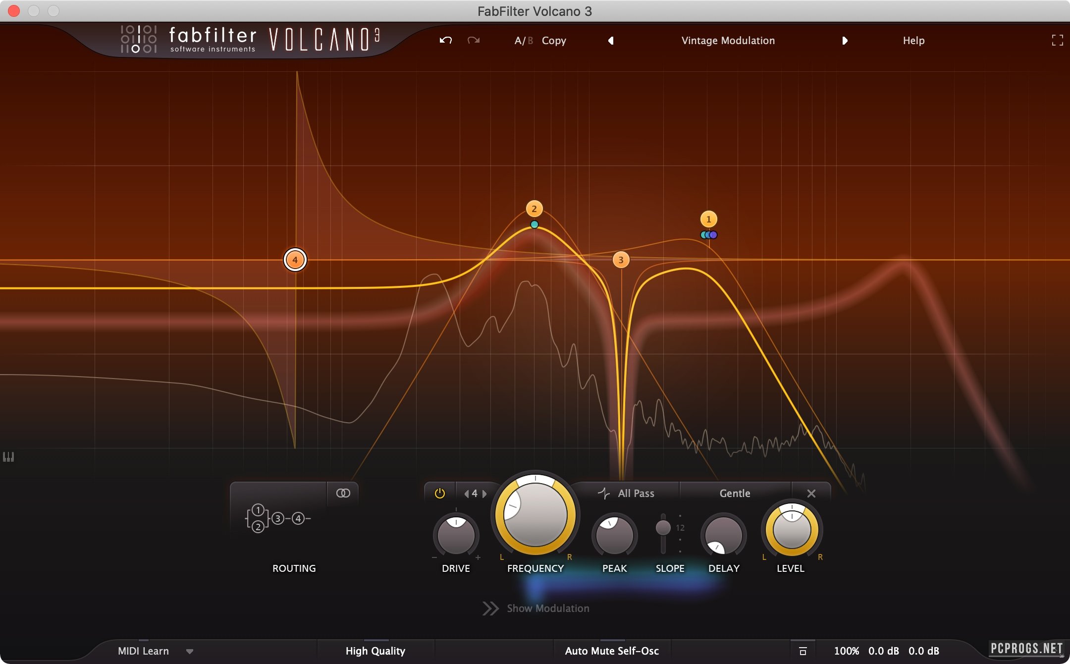Click the stereo link rings icon
This screenshot has width=1070, height=664.
click(343, 493)
